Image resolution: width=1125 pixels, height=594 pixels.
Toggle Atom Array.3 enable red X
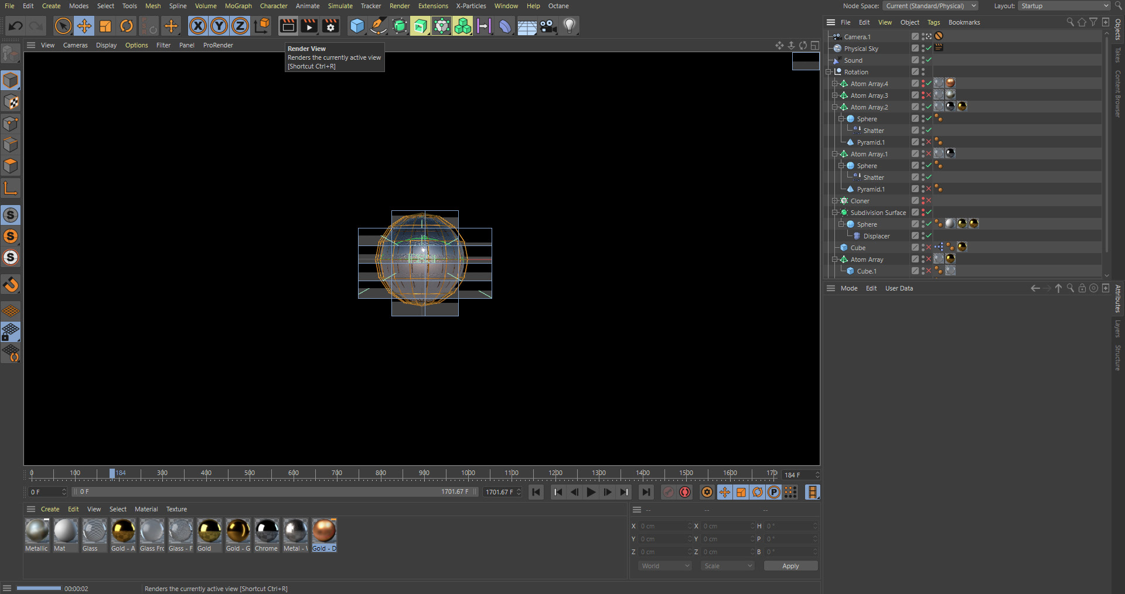click(x=929, y=95)
